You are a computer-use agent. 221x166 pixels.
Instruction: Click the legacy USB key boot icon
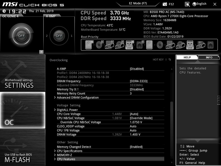pyautogui.click(x=190, y=45)
